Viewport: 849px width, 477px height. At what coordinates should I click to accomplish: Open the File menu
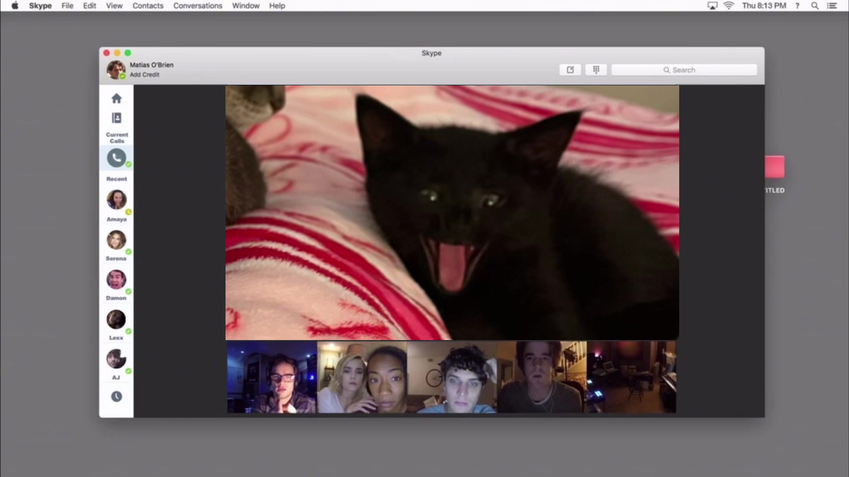(67, 6)
